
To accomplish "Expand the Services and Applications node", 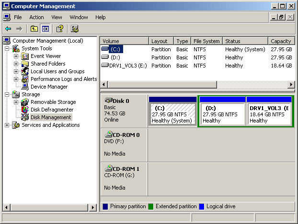I will (x=7, y=125).
